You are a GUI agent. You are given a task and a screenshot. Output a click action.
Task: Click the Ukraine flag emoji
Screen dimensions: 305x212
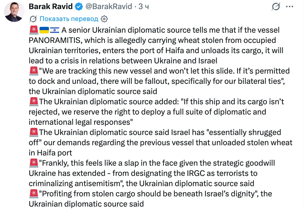point(44,30)
